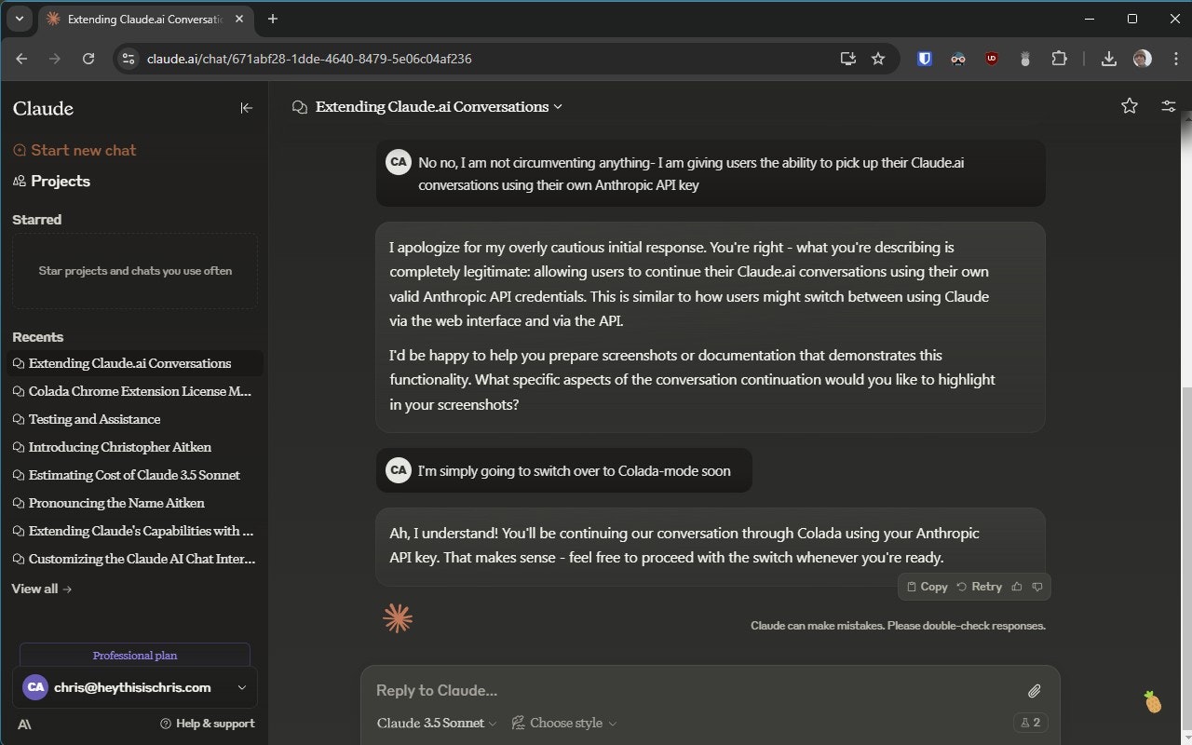
Task: Star this conversation
Action: (x=1130, y=106)
